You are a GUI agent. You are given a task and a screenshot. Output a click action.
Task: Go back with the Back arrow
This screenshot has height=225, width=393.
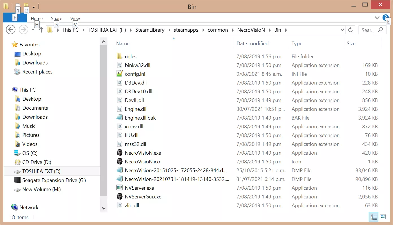11,29
